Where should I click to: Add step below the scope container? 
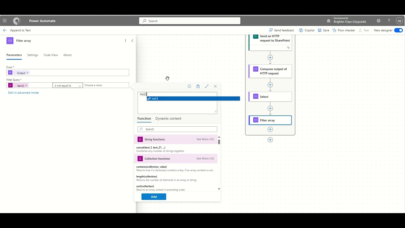click(x=270, y=140)
